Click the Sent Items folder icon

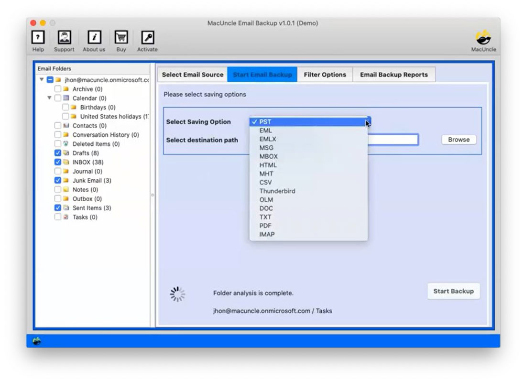tap(66, 207)
